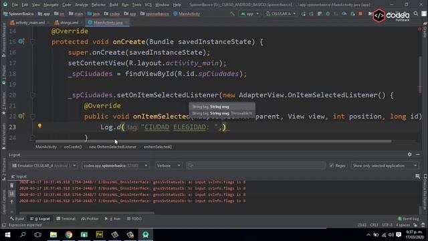Open the Verbose log level dropdown
This screenshot has width=428, height=241.
(x=169, y=165)
